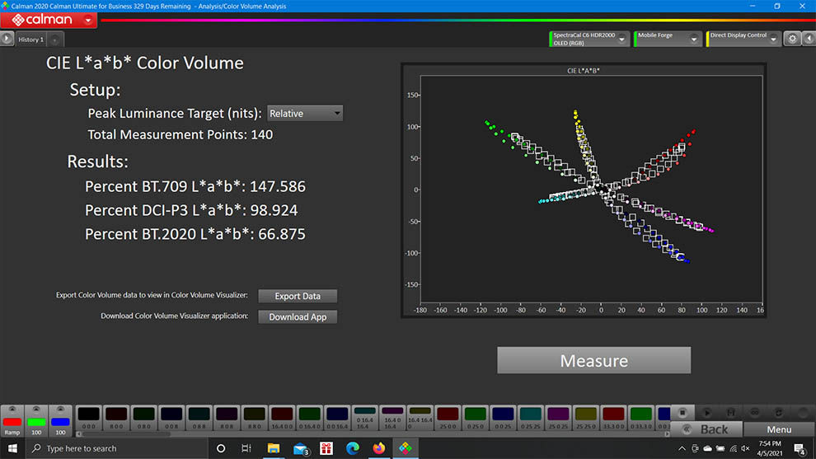Select the 0 8 0 swatch

[143, 418]
